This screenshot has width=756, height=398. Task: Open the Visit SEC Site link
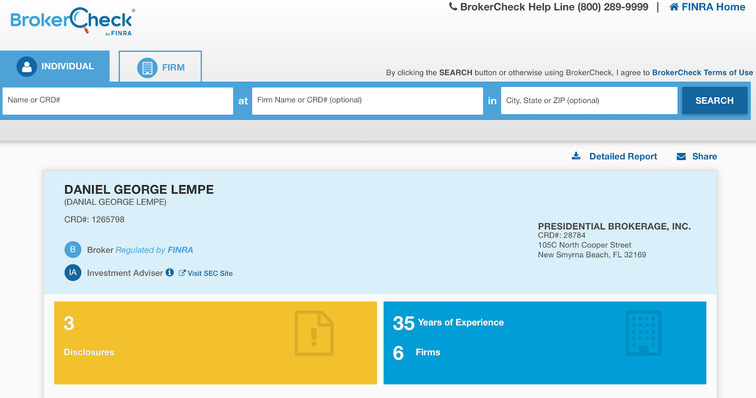click(x=210, y=273)
